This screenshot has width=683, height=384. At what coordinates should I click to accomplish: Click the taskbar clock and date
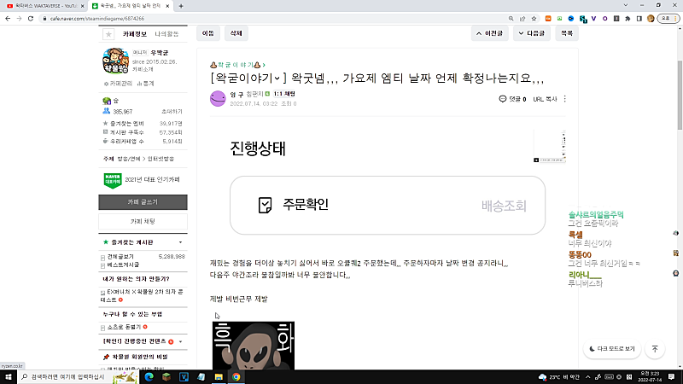[x=650, y=377]
